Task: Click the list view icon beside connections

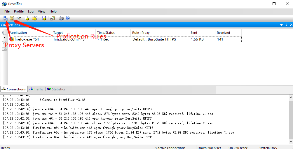Action: pos(4,33)
